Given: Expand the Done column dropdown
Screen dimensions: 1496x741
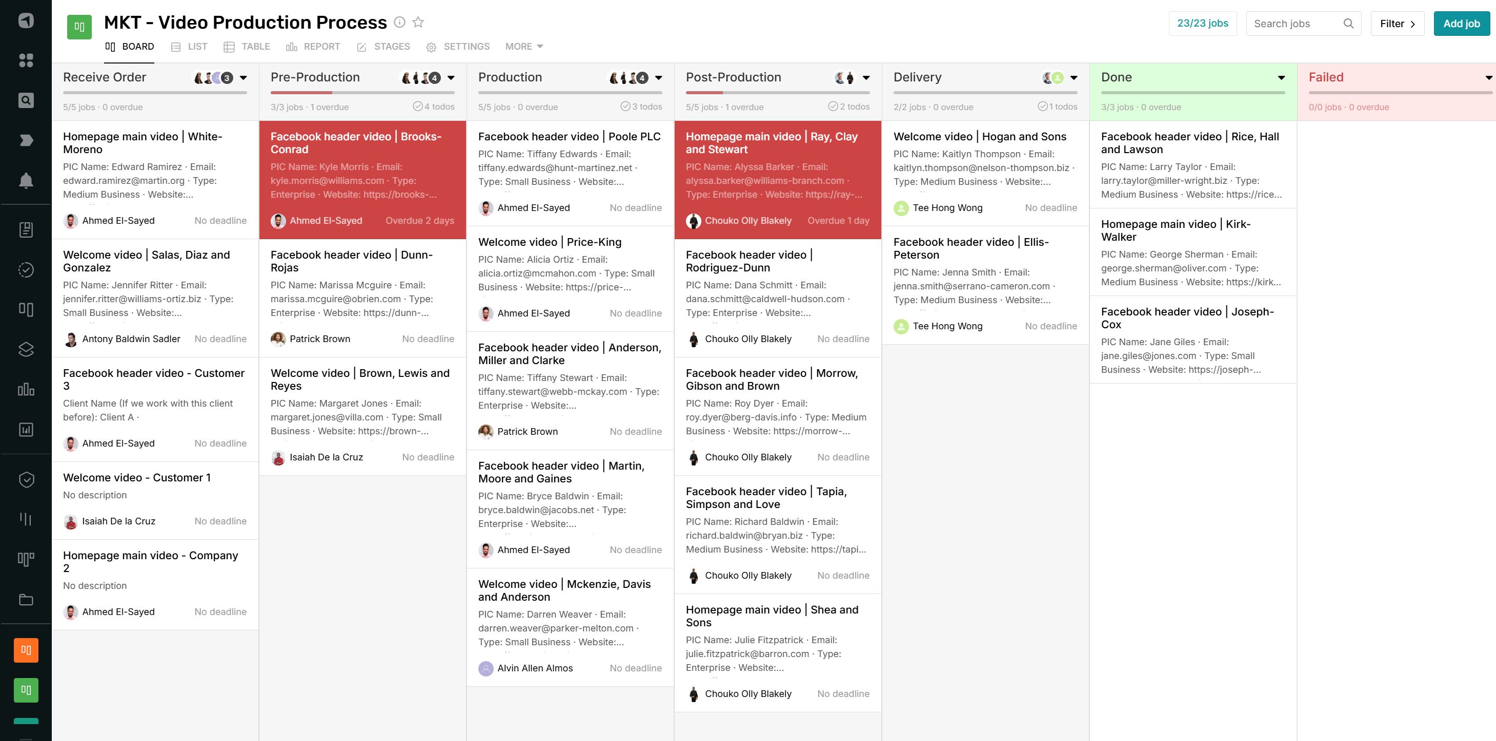Looking at the screenshot, I should click(1281, 77).
